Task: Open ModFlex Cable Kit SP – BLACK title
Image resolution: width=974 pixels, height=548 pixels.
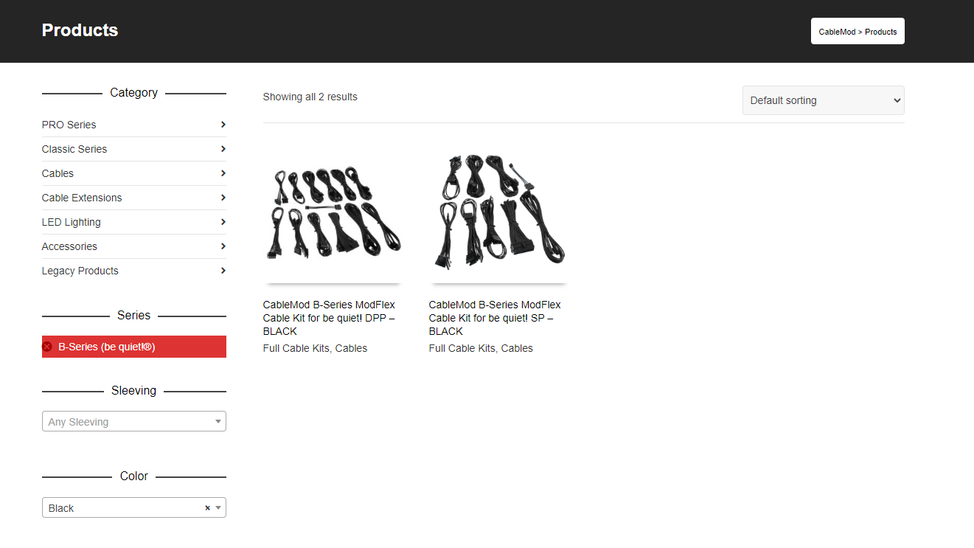Action: click(495, 318)
